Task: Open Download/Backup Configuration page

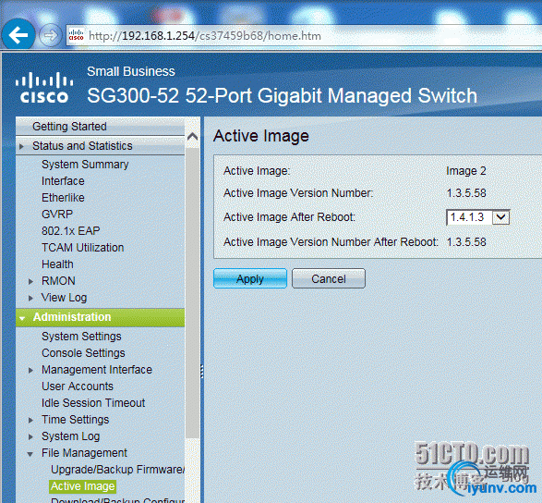Action: pos(118,500)
